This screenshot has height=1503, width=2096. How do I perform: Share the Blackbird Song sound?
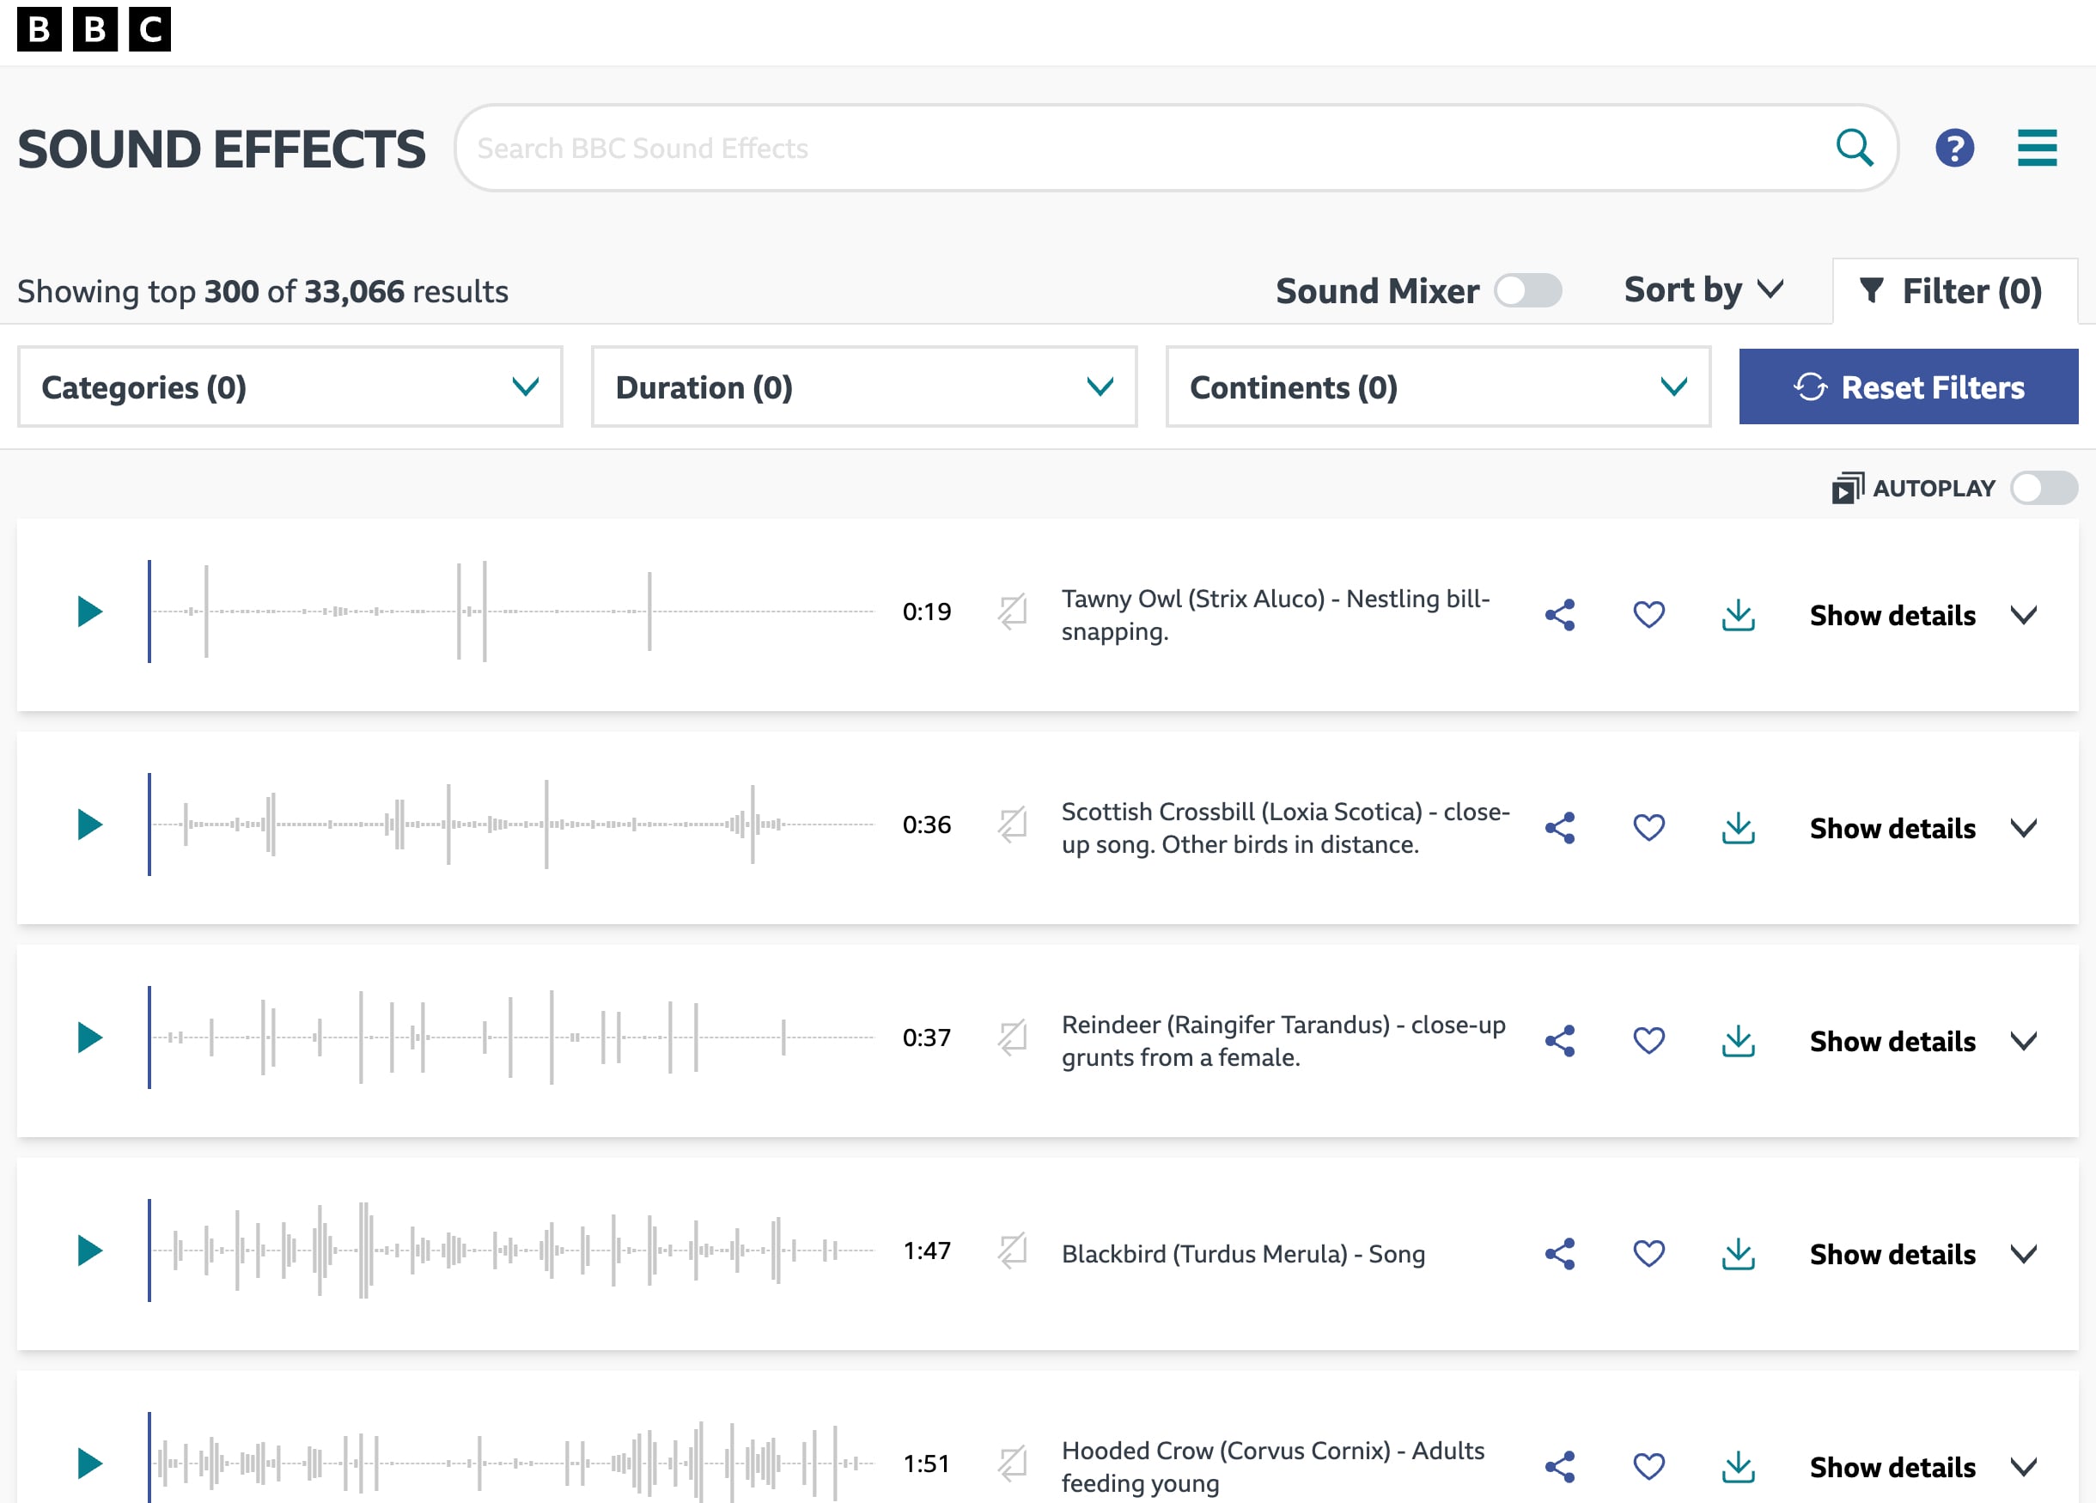click(1560, 1254)
